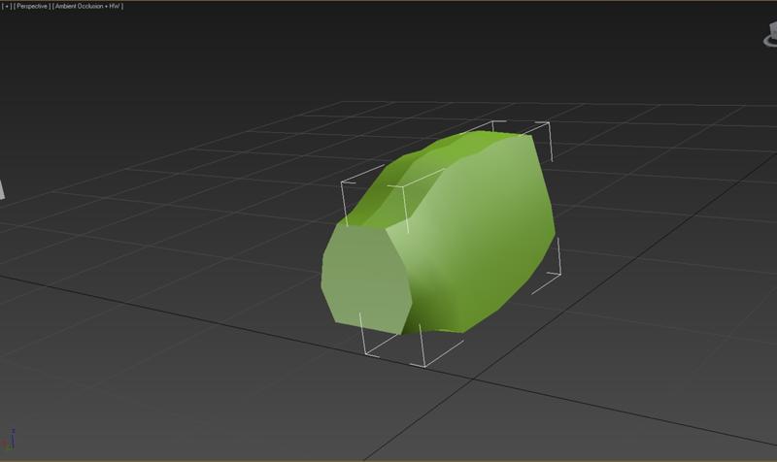Open the [+] viewport general menu
Viewport: 777px width, 462px height.
[x=7, y=7]
